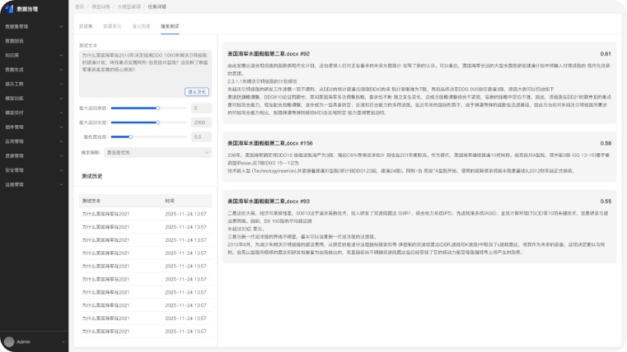627x352 pixels.
Task: Expand the 模型训练 sidebar menu
Action: tap(33, 98)
